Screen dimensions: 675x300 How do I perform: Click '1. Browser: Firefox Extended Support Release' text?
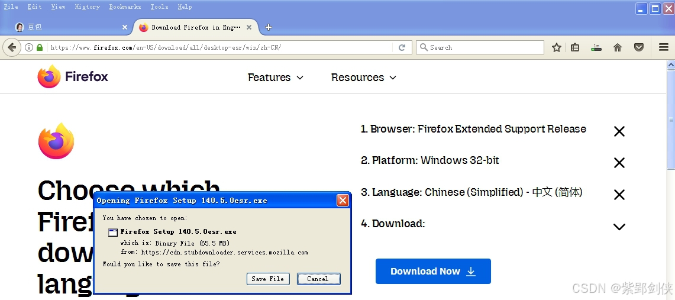(x=473, y=129)
